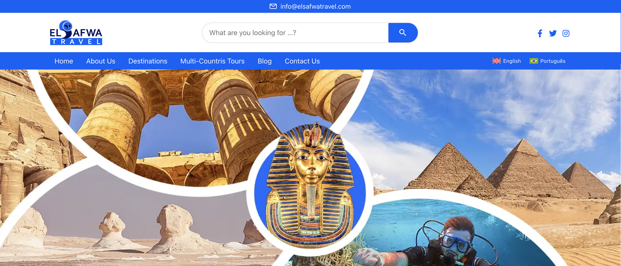
Task: Click the magnifier search button
Action: (403, 33)
